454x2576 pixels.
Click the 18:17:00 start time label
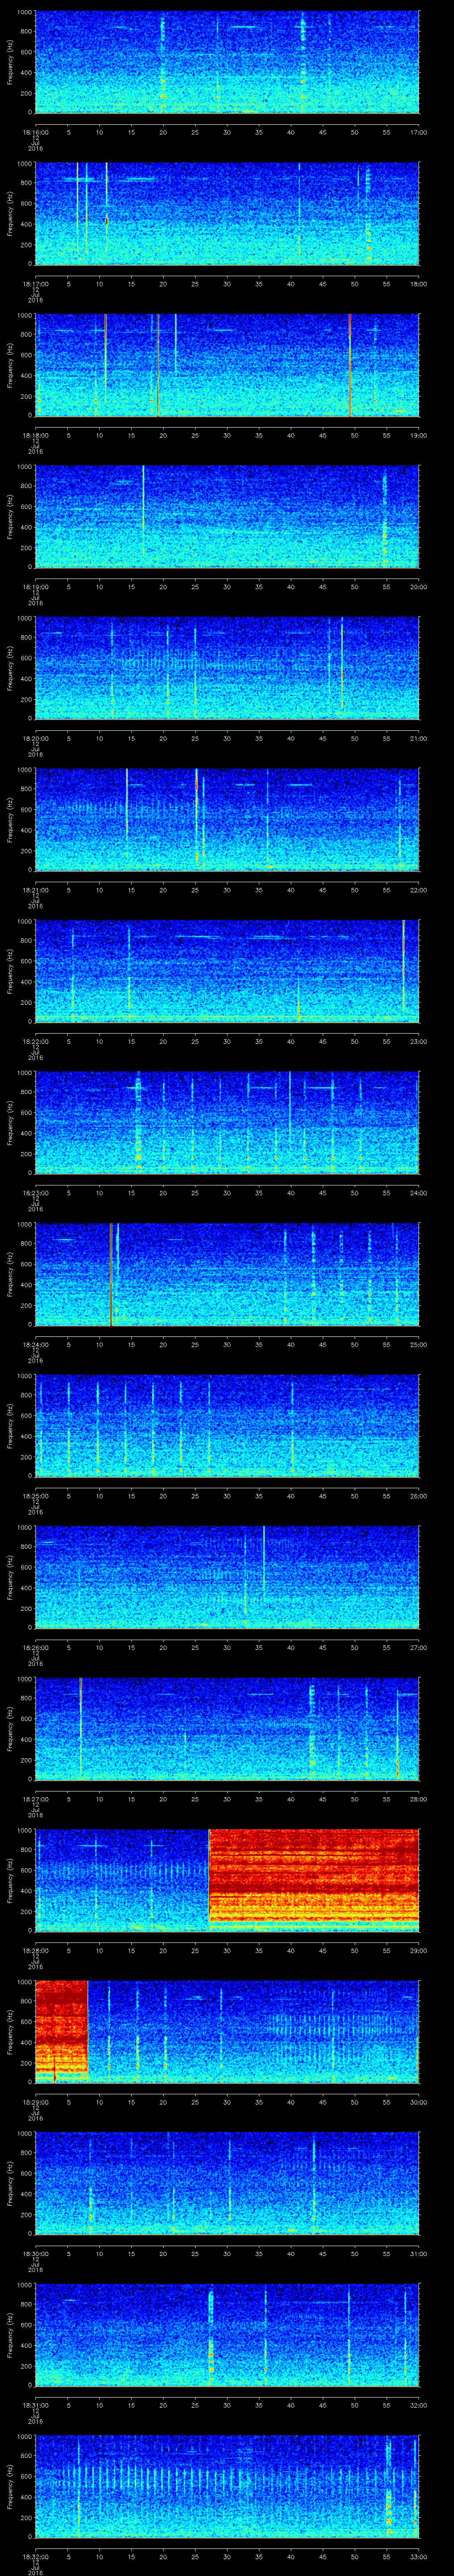click(35, 284)
